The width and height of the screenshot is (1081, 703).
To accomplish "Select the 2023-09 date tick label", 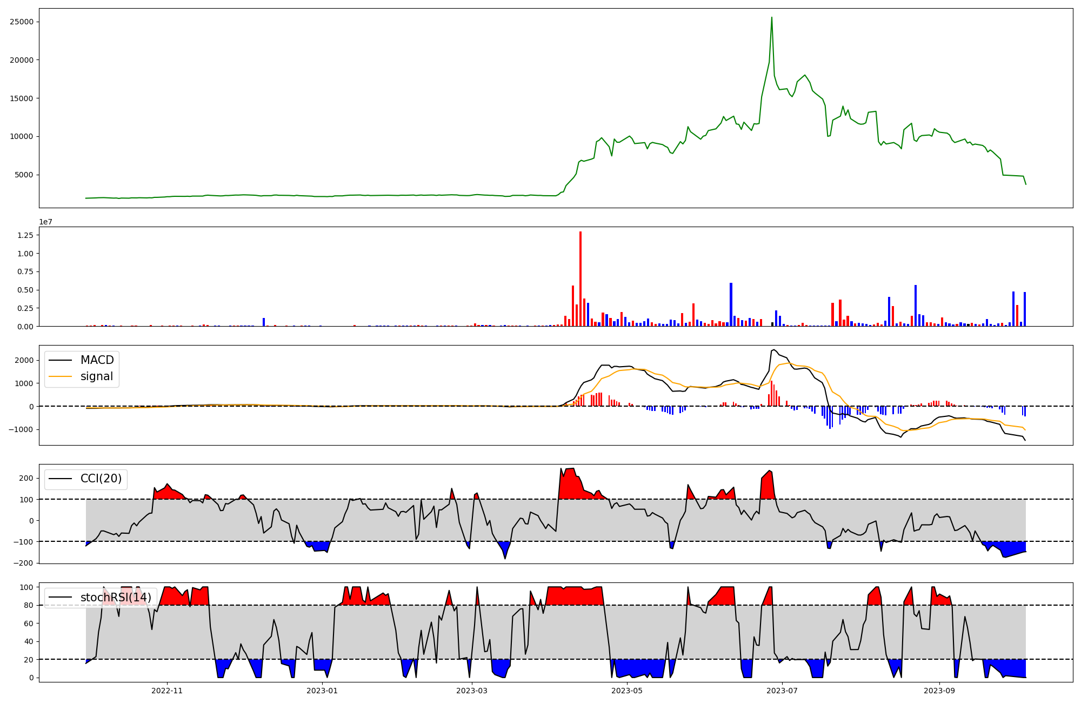I will tap(939, 691).
